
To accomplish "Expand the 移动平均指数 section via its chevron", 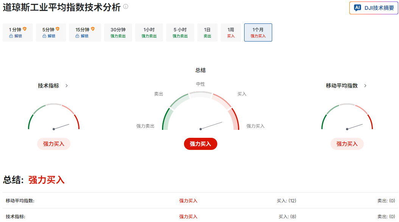I will 365,86.
